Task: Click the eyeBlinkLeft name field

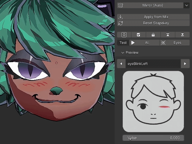Action: (x=153, y=64)
